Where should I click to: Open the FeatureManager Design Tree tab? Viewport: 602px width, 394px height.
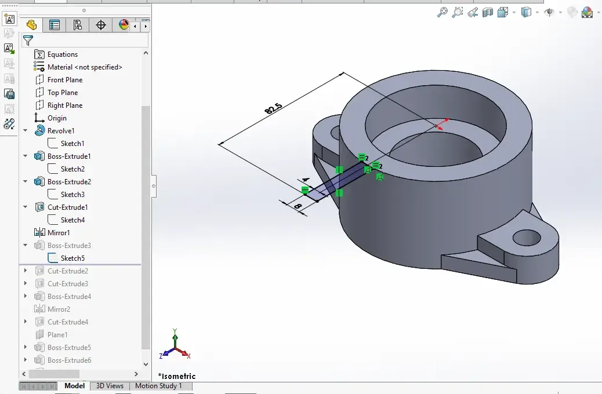point(31,25)
